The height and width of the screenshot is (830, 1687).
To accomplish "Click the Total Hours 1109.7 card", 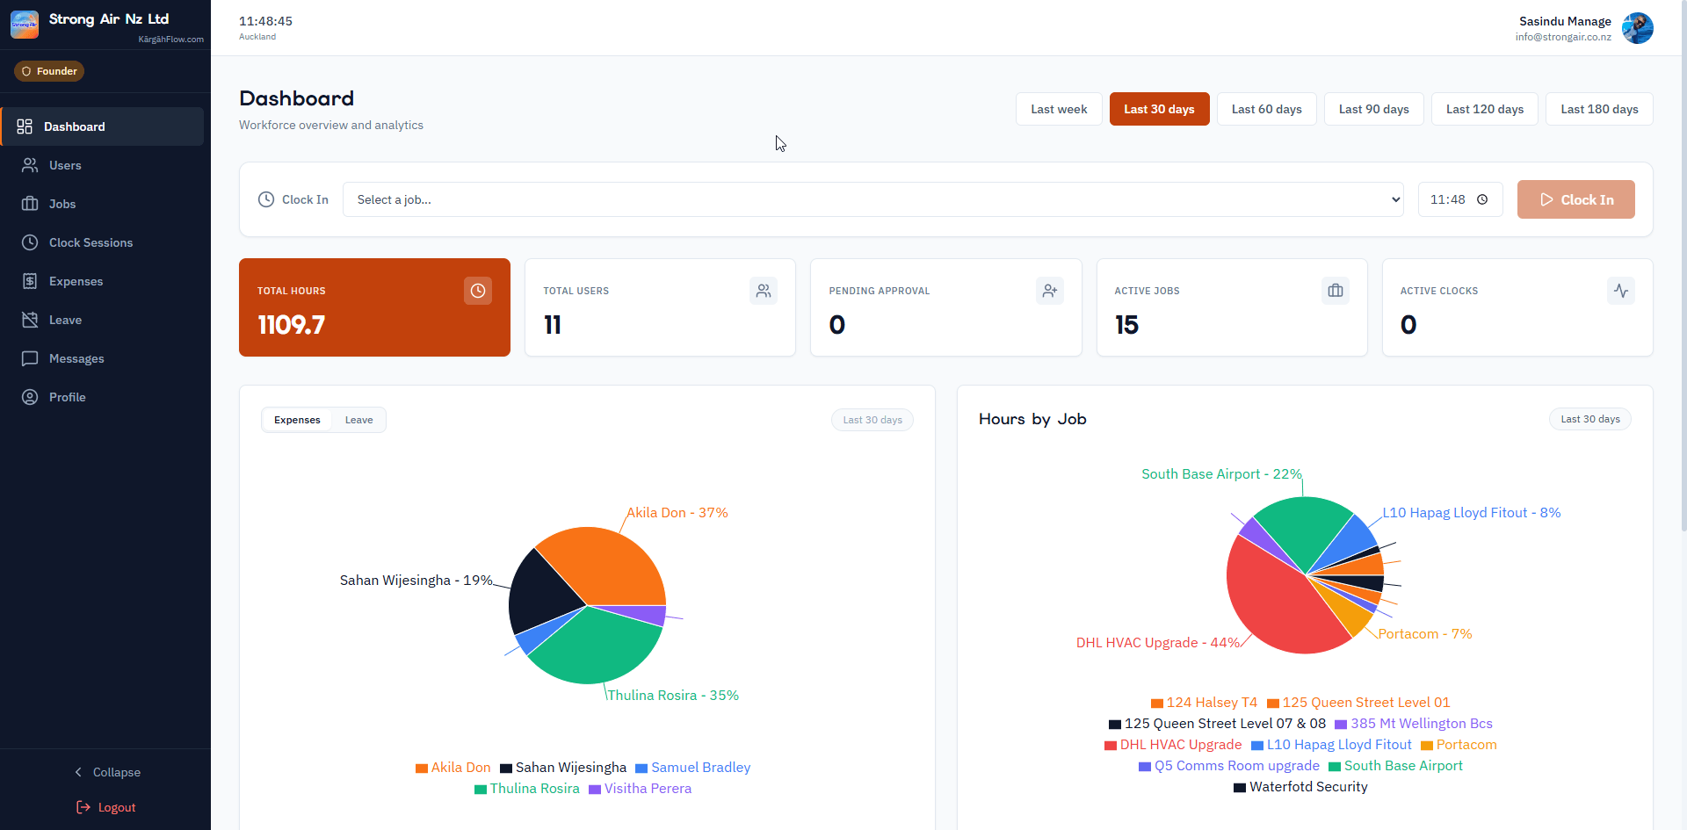I will 374,307.
